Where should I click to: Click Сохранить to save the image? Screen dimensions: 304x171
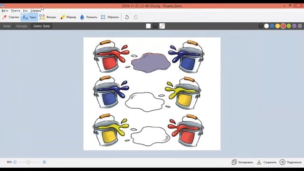[266, 162]
